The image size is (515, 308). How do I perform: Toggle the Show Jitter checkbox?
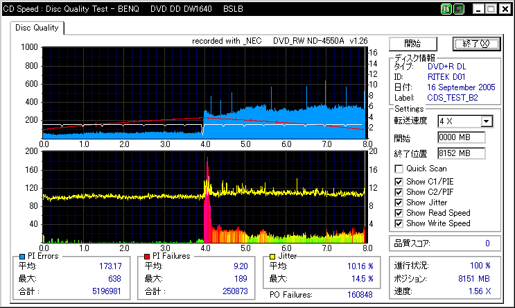(399, 203)
